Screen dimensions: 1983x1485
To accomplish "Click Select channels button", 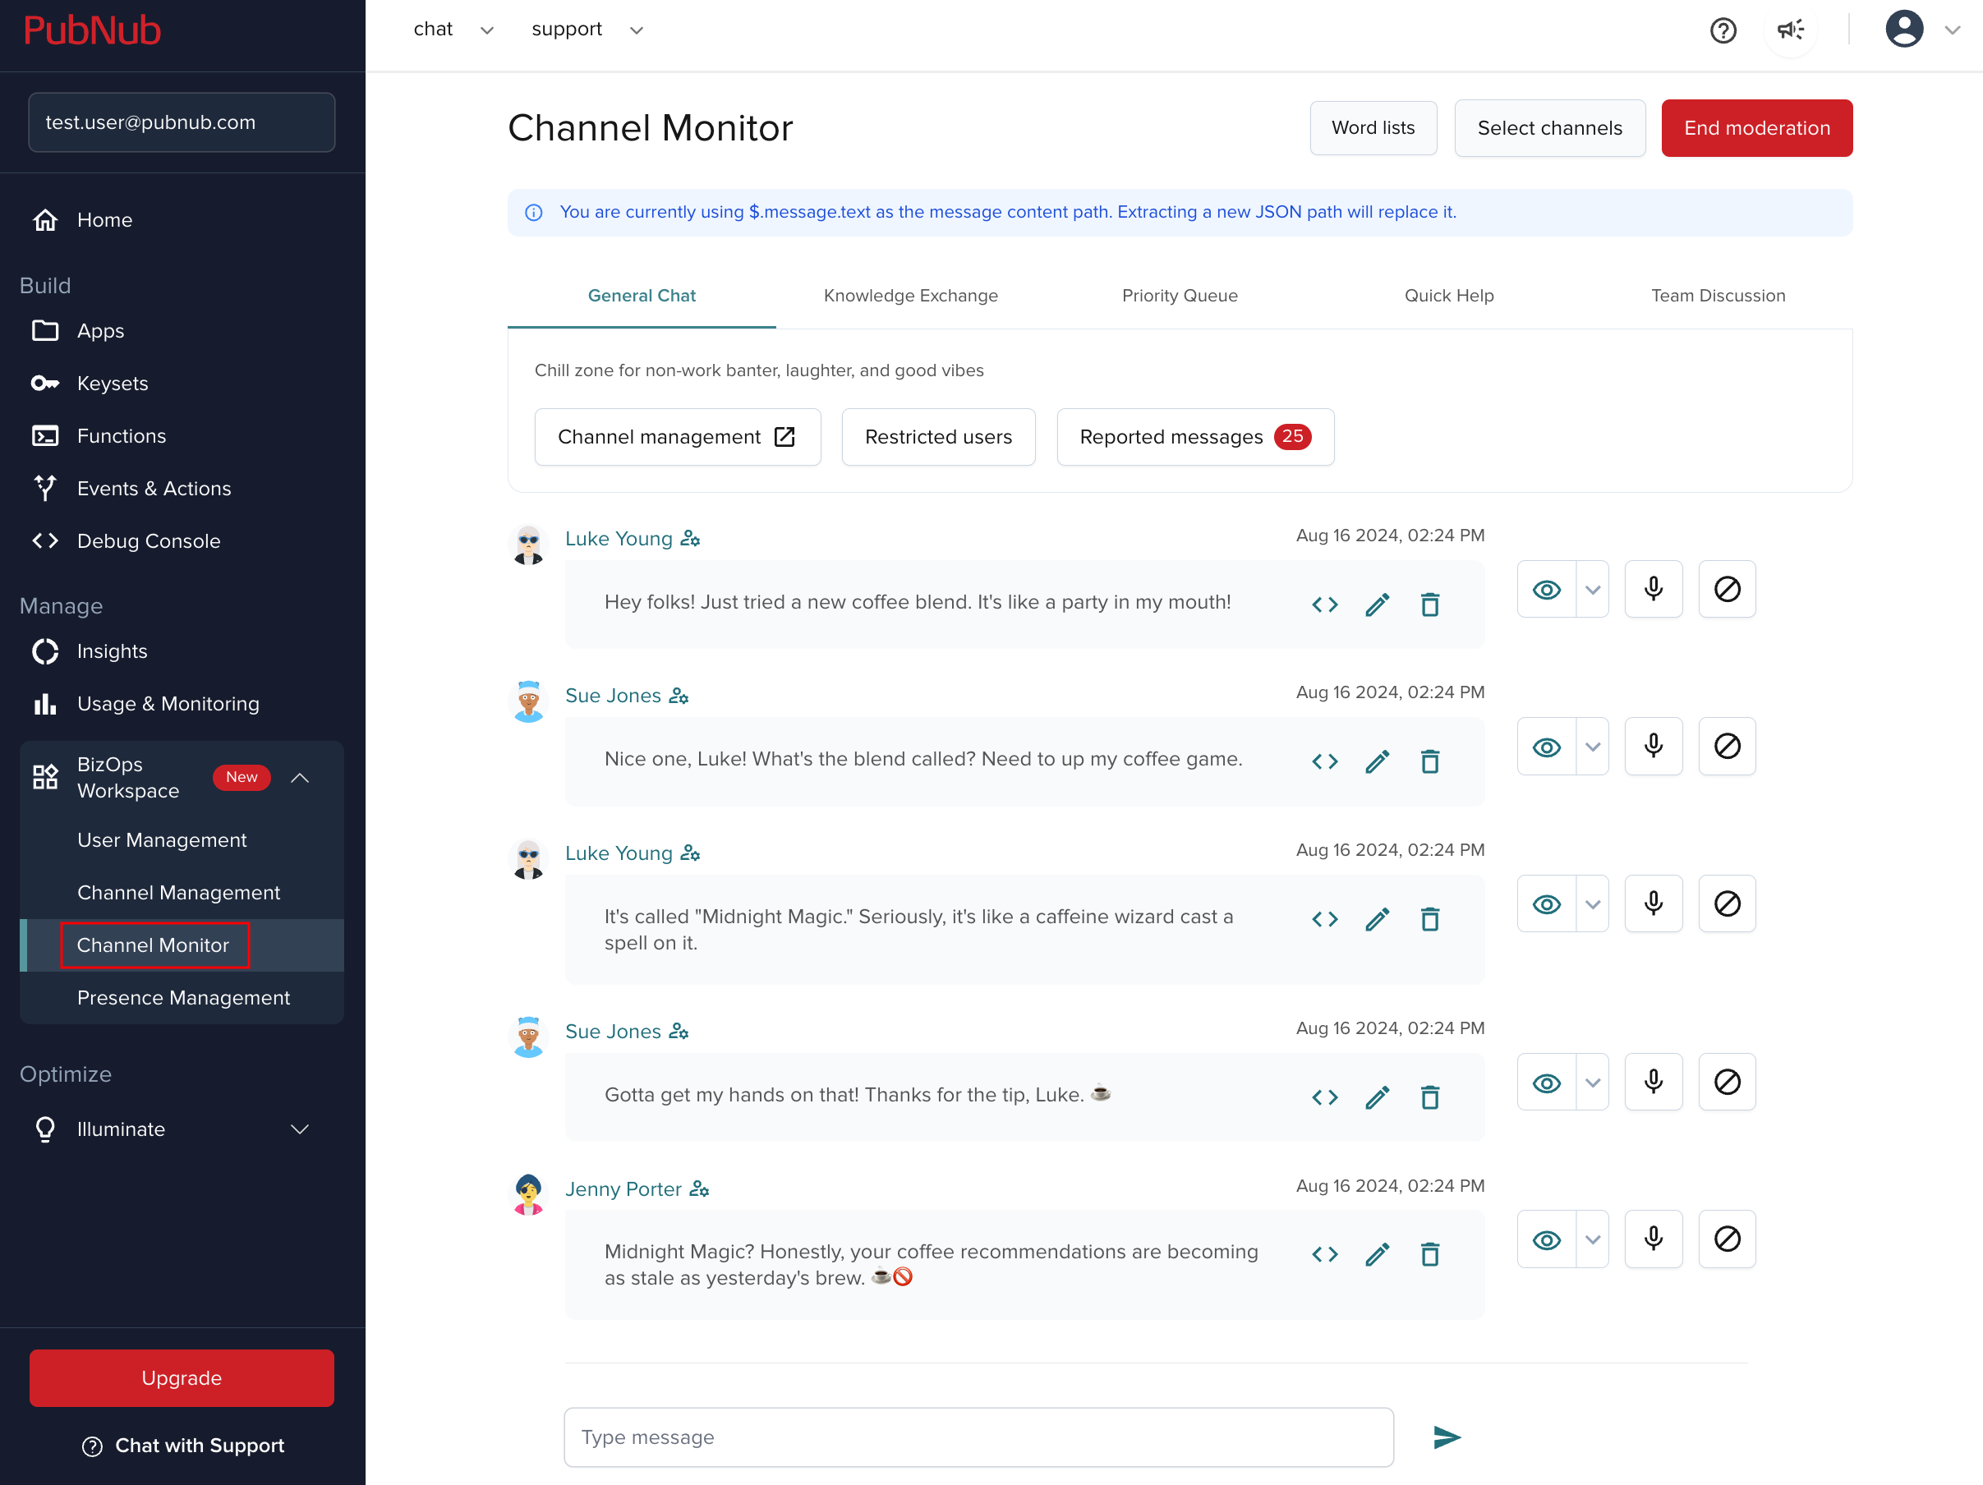I will click(x=1549, y=128).
